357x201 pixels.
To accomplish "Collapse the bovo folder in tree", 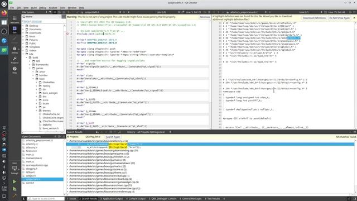I will pyautogui.click(x=33, y=79).
